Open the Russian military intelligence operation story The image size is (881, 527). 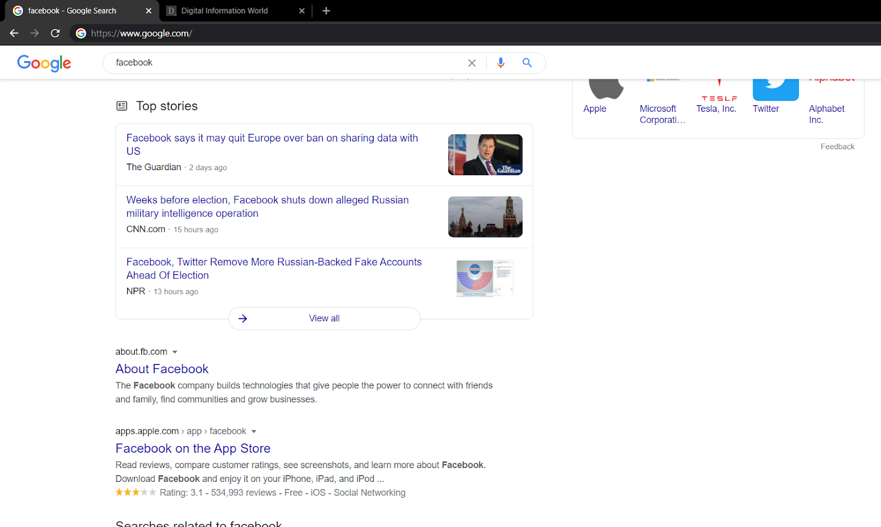tap(268, 207)
